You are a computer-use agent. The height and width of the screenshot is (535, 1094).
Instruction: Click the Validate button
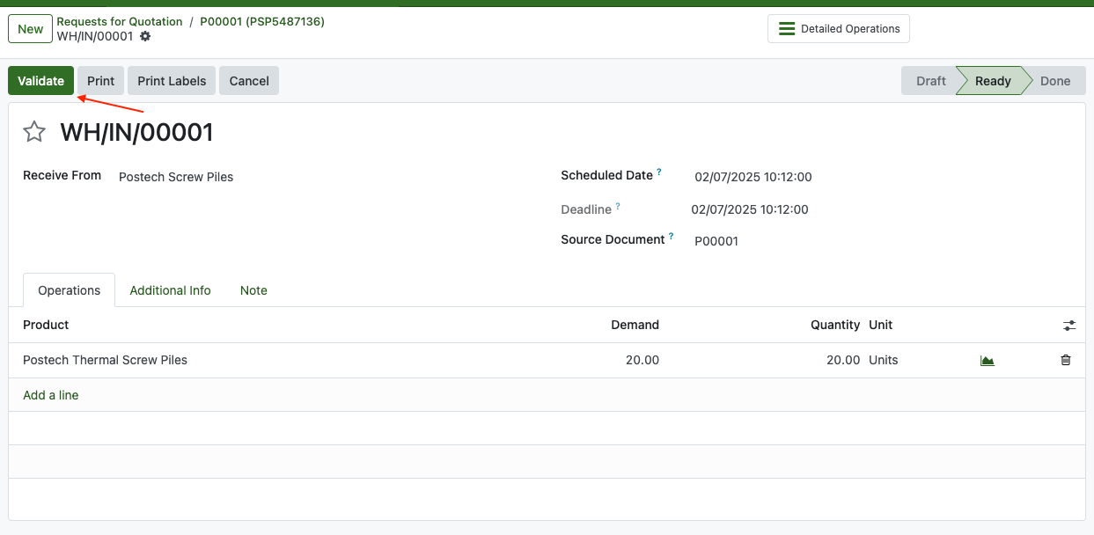point(41,81)
